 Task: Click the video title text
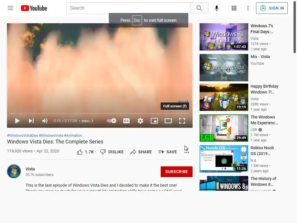coord(55,142)
